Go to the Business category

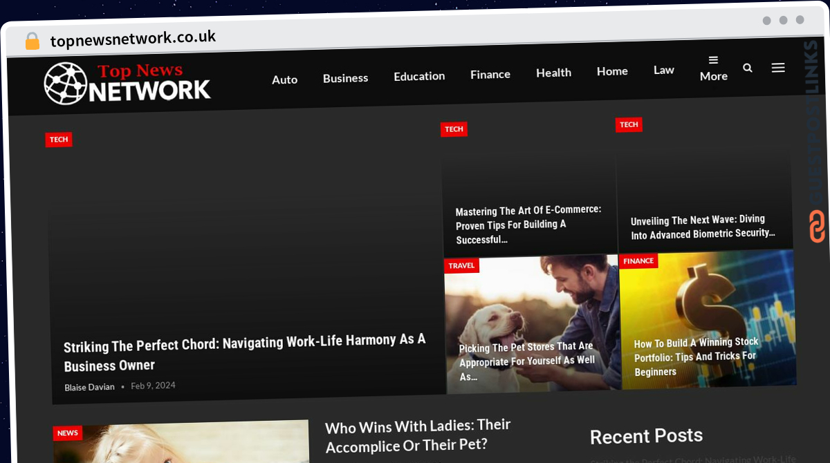[x=345, y=78]
